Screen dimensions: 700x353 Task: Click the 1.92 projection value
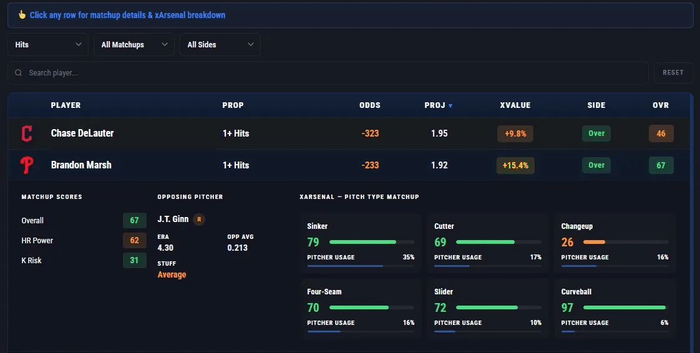[x=439, y=165]
